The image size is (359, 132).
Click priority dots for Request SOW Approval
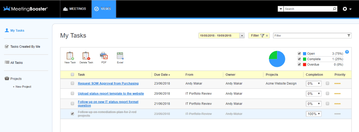tap(337, 83)
